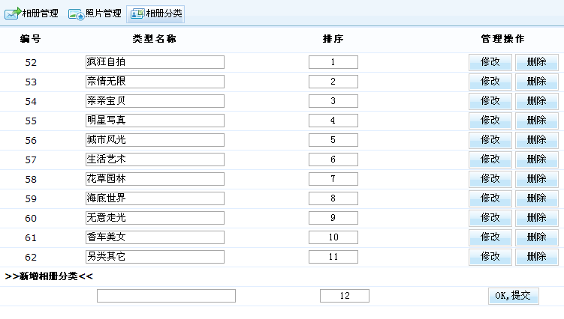The image size is (564, 319).
Task: Modify category 55 明星写真
Action: (x=490, y=121)
